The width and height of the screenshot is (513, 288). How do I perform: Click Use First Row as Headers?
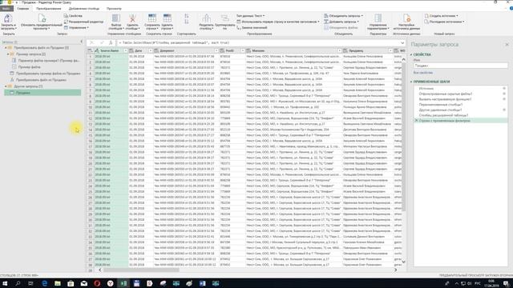[278, 22]
